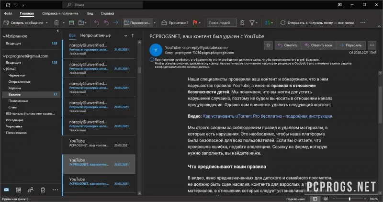Click the Поиск search box in title bar
383x202 pixels.
coord(102,5)
